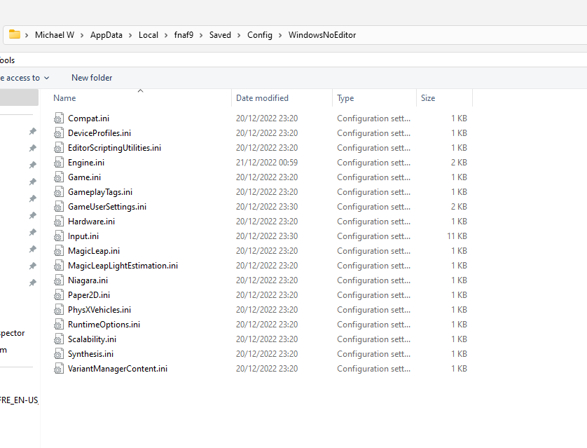Click the New folder button
Image resolution: width=587 pixels, height=448 pixels.
tap(92, 78)
